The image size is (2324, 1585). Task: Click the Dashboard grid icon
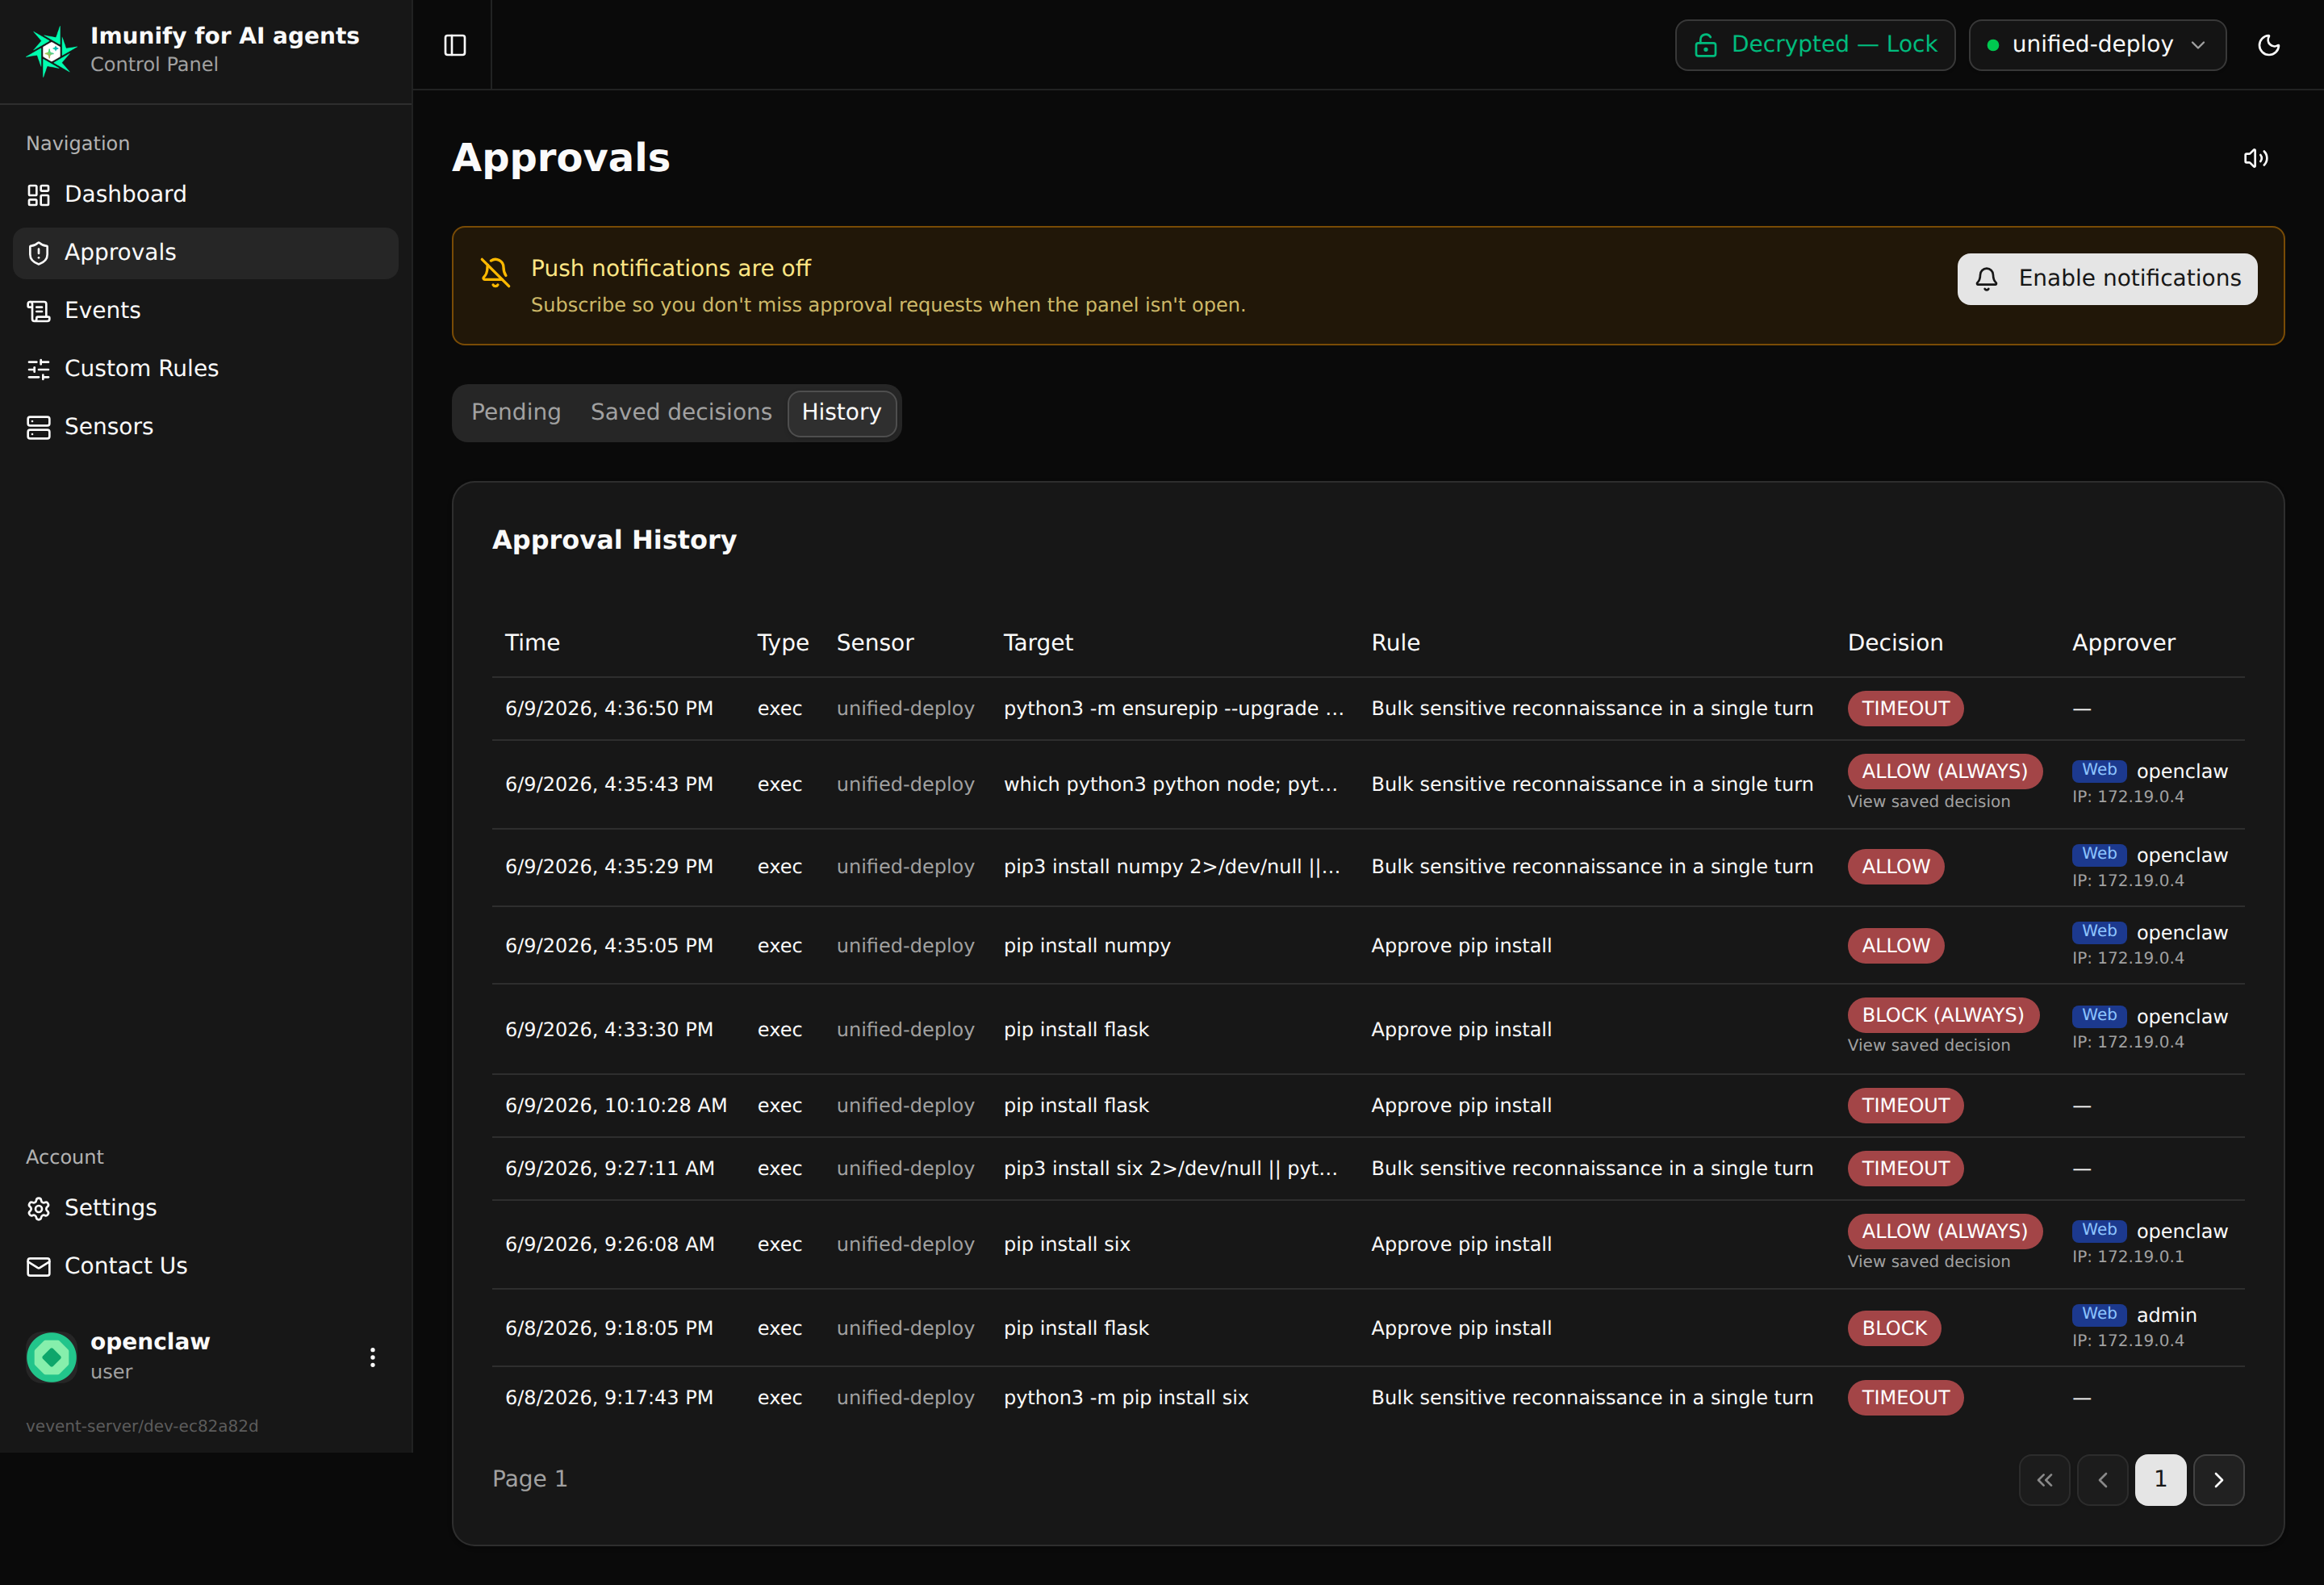coord(39,195)
